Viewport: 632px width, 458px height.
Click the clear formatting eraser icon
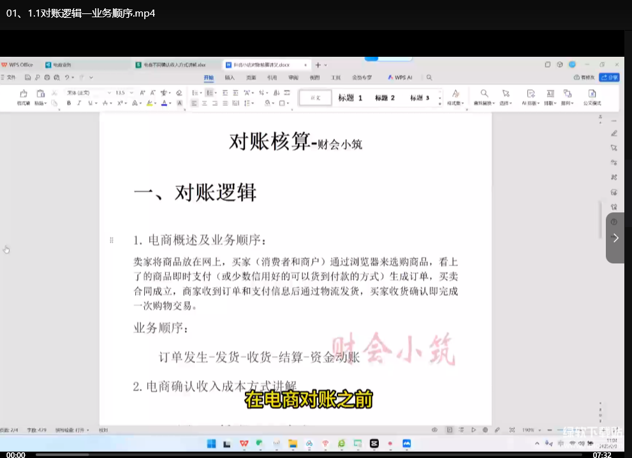click(179, 93)
